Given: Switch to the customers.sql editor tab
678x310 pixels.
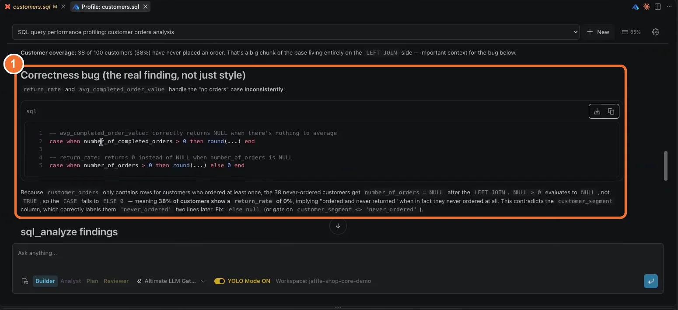Looking at the screenshot, I should point(31,7).
